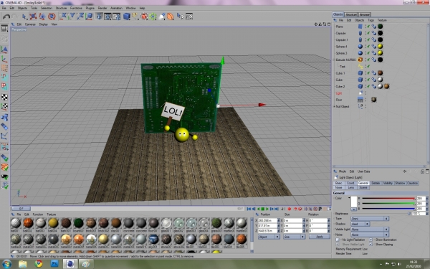430x269 pixels.
Task: Open the Size mode dropdown
Action: (294, 237)
